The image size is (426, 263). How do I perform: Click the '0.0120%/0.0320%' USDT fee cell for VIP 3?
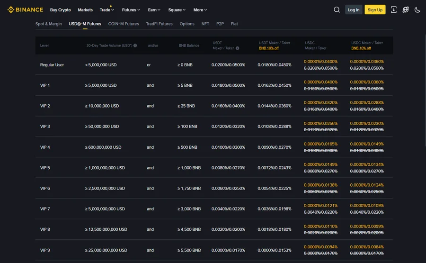(228, 127)
